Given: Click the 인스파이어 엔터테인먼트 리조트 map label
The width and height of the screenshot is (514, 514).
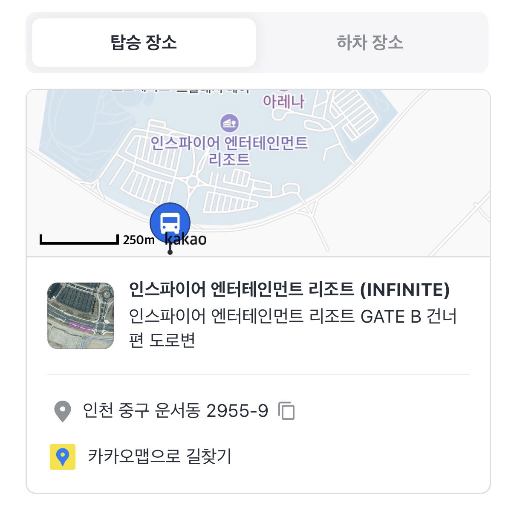Looking at the screenshot, I should [x=229, y=150].
